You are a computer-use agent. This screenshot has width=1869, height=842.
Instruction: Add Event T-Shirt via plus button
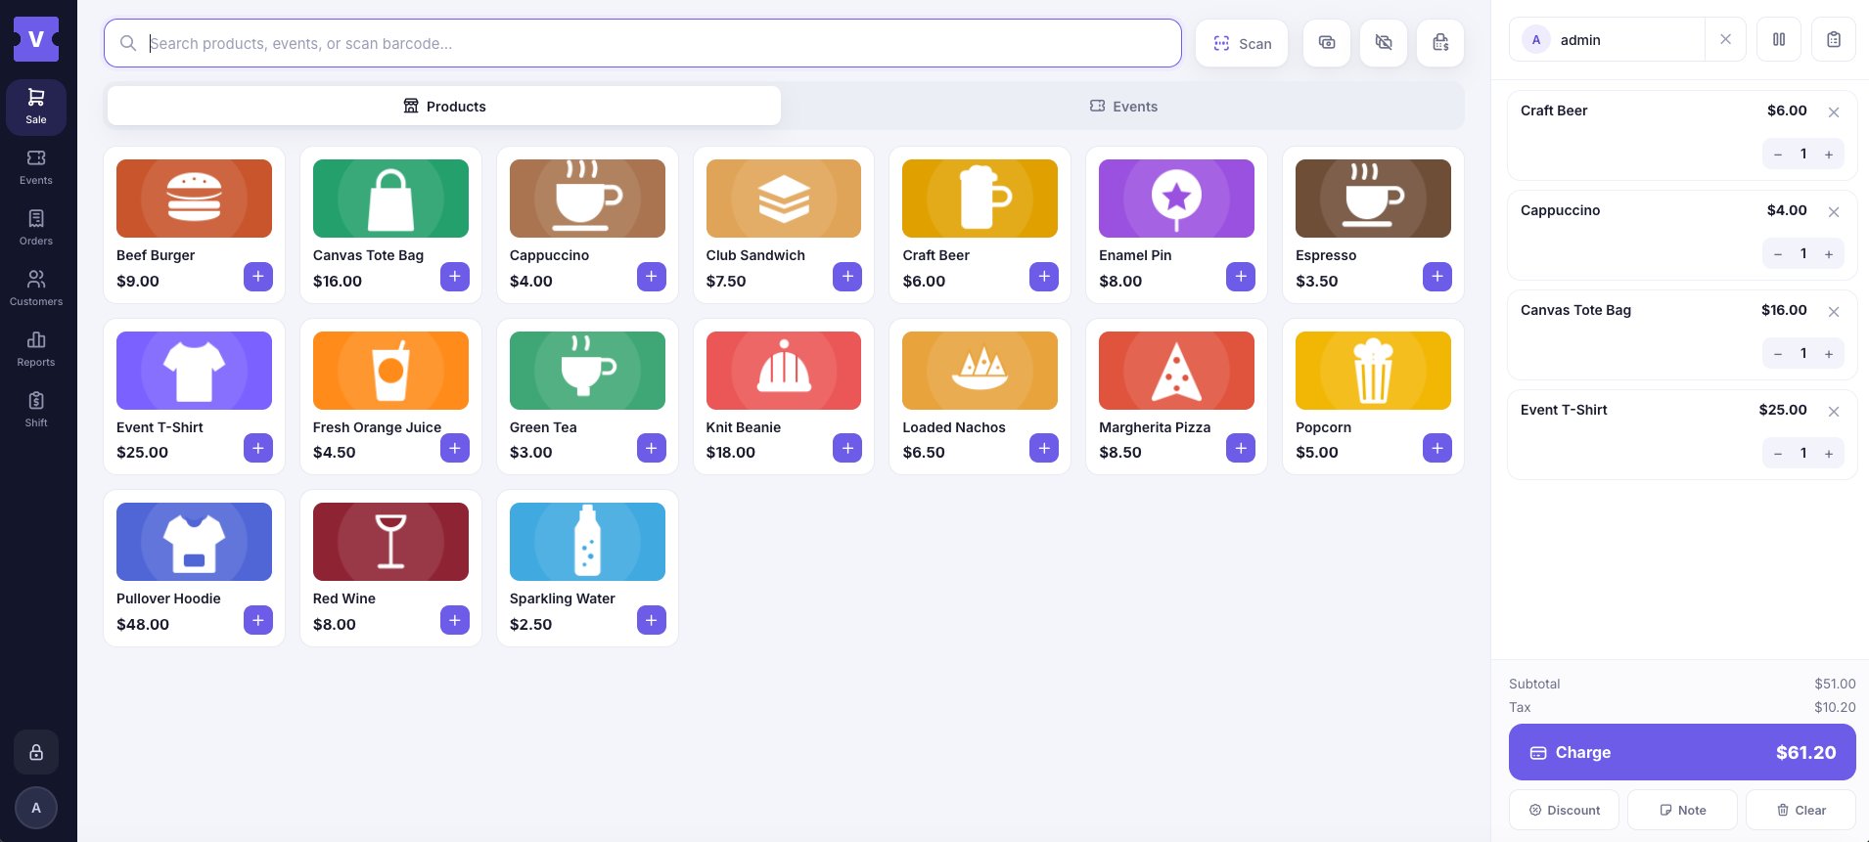click(258, 448)
